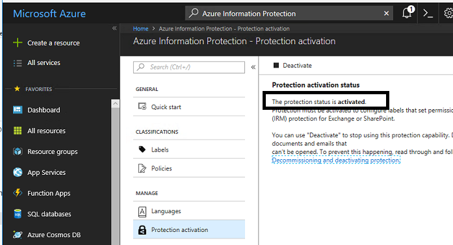
Task: Open All resources grid icon
Action: (18, 131)
